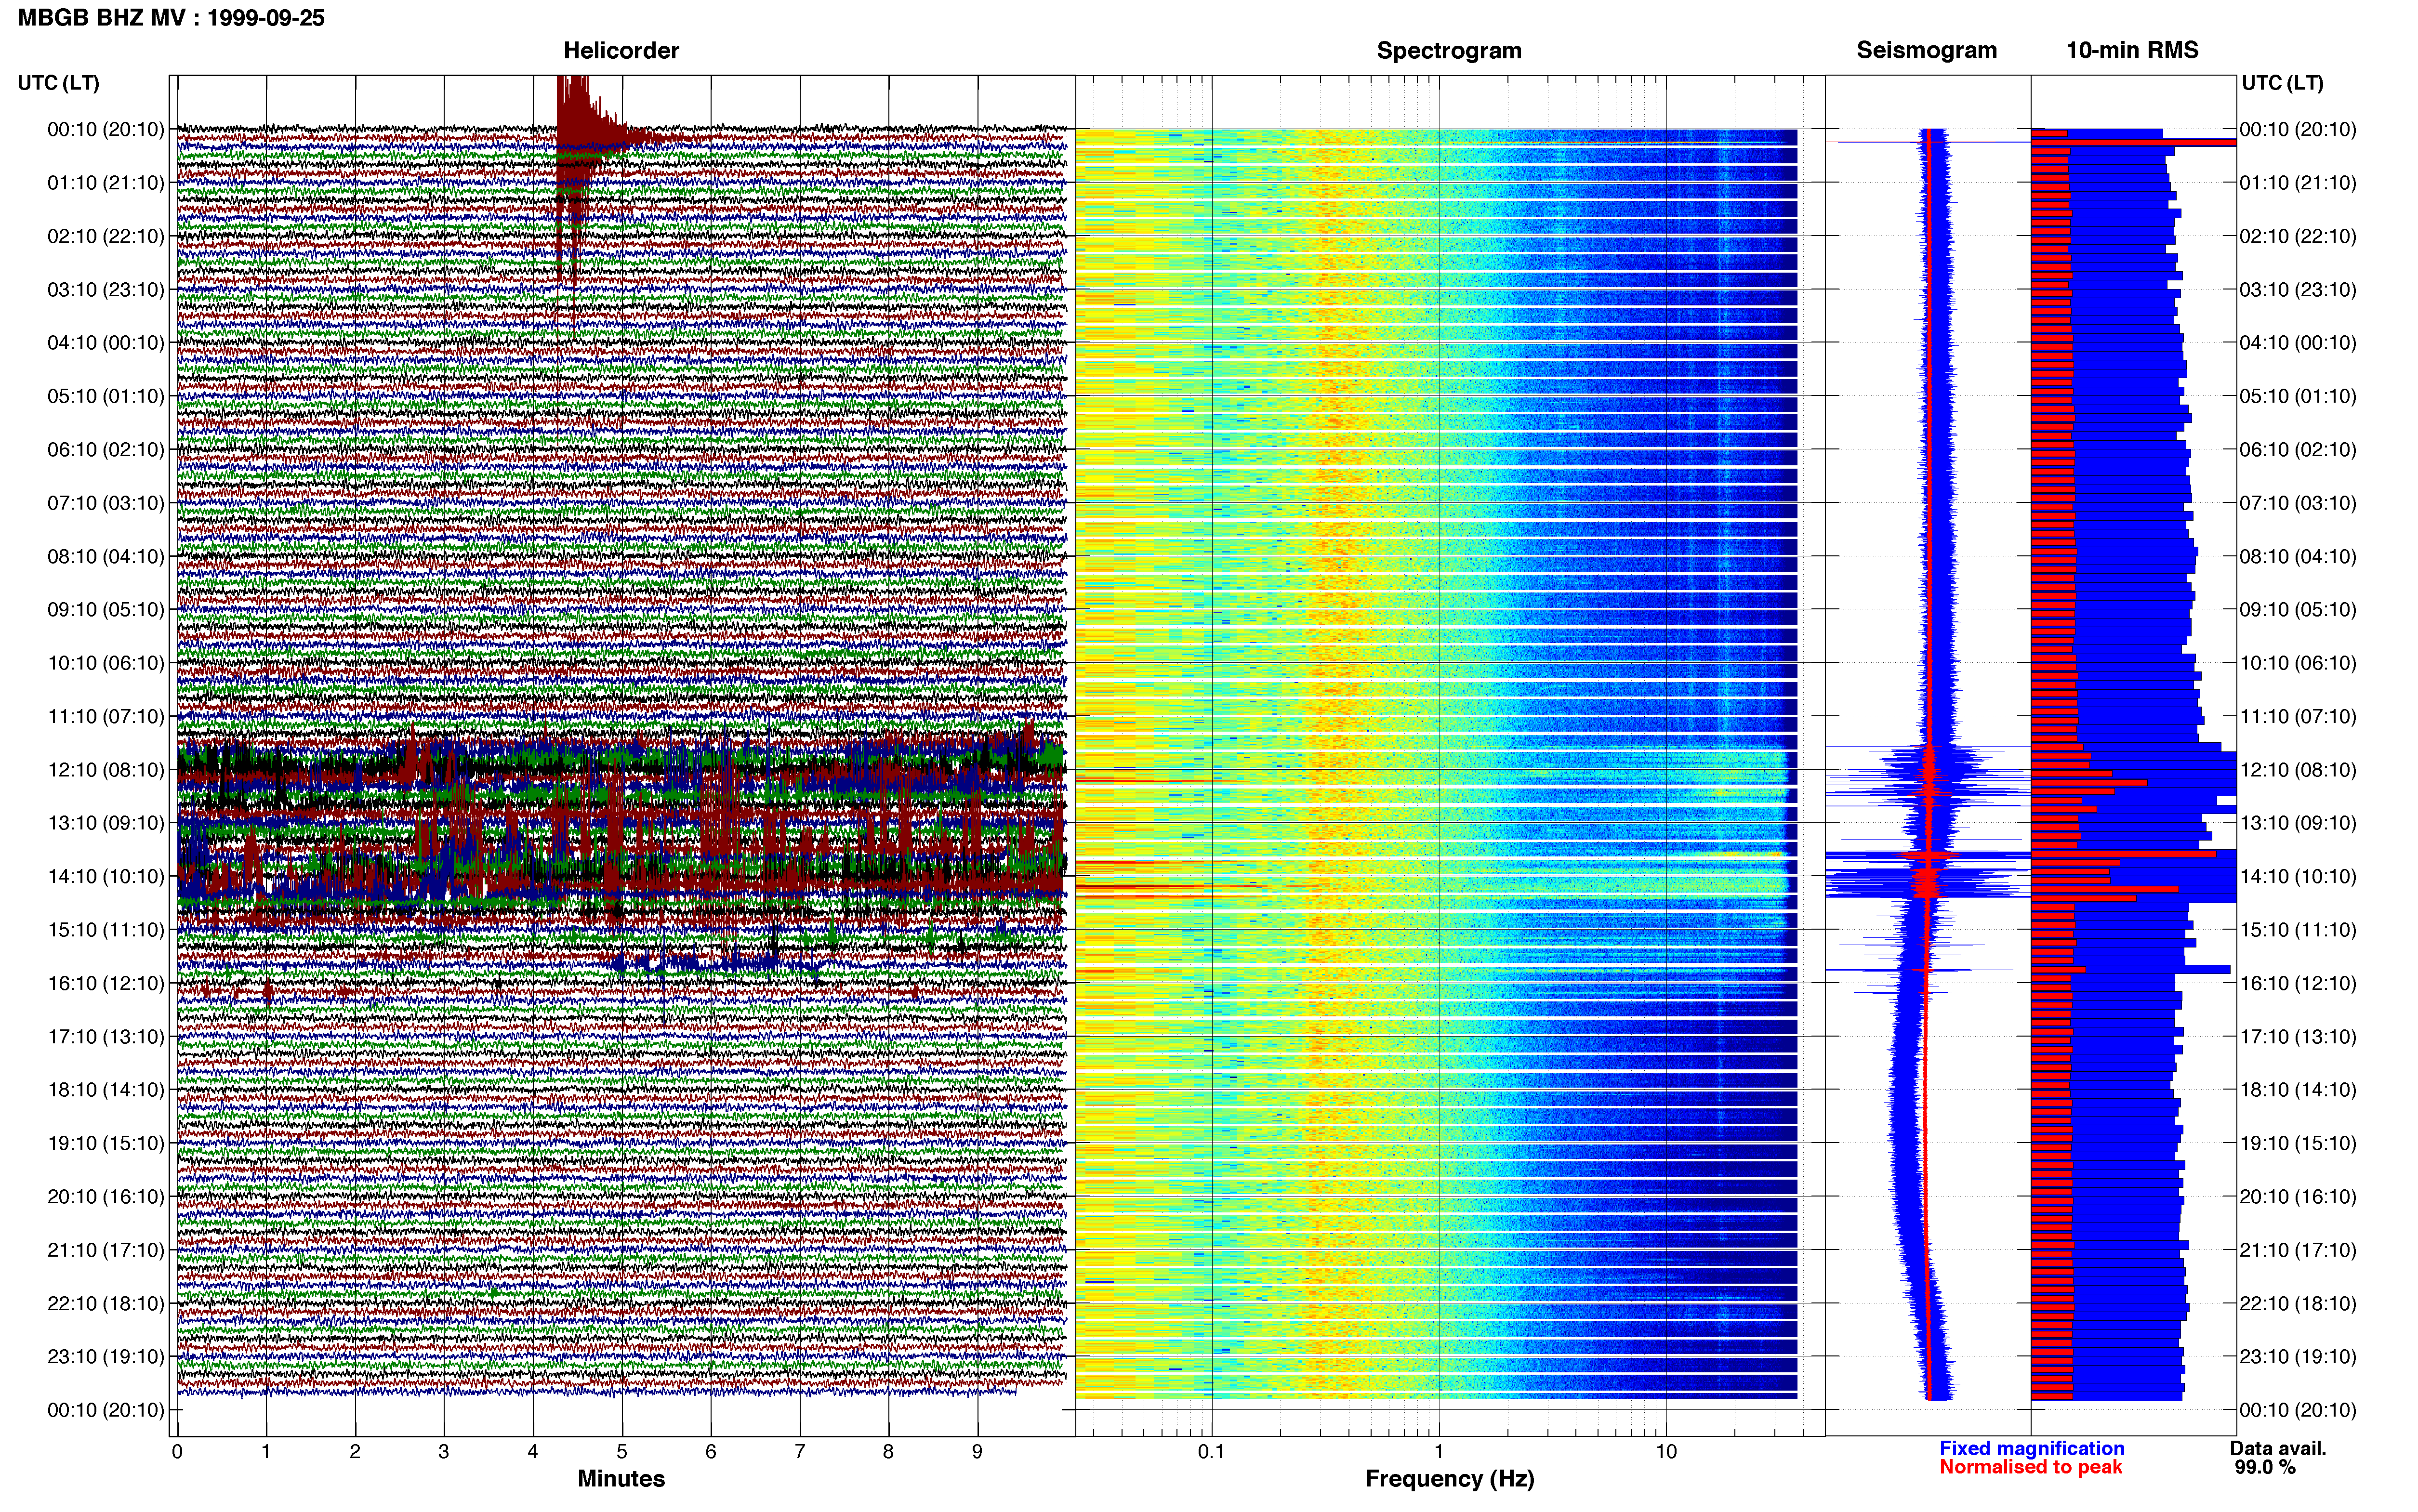Click left time label '06:10 (02:10)'
2418x1512 pixels.
tap(106, 450)
